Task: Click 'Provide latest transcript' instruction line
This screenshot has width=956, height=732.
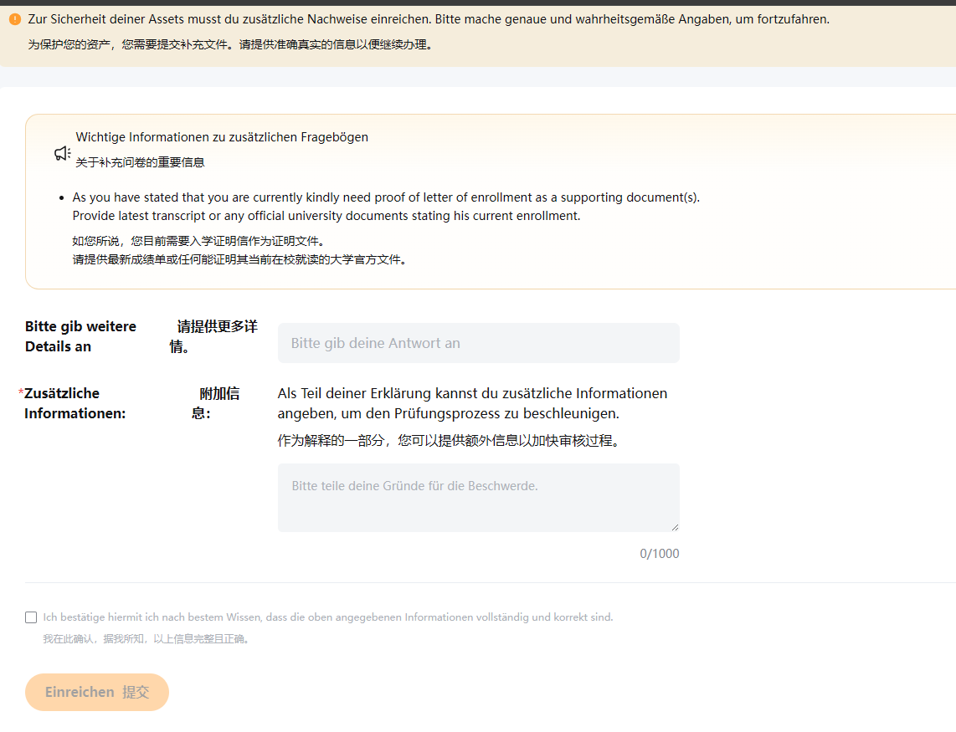Action: [326, 216]
